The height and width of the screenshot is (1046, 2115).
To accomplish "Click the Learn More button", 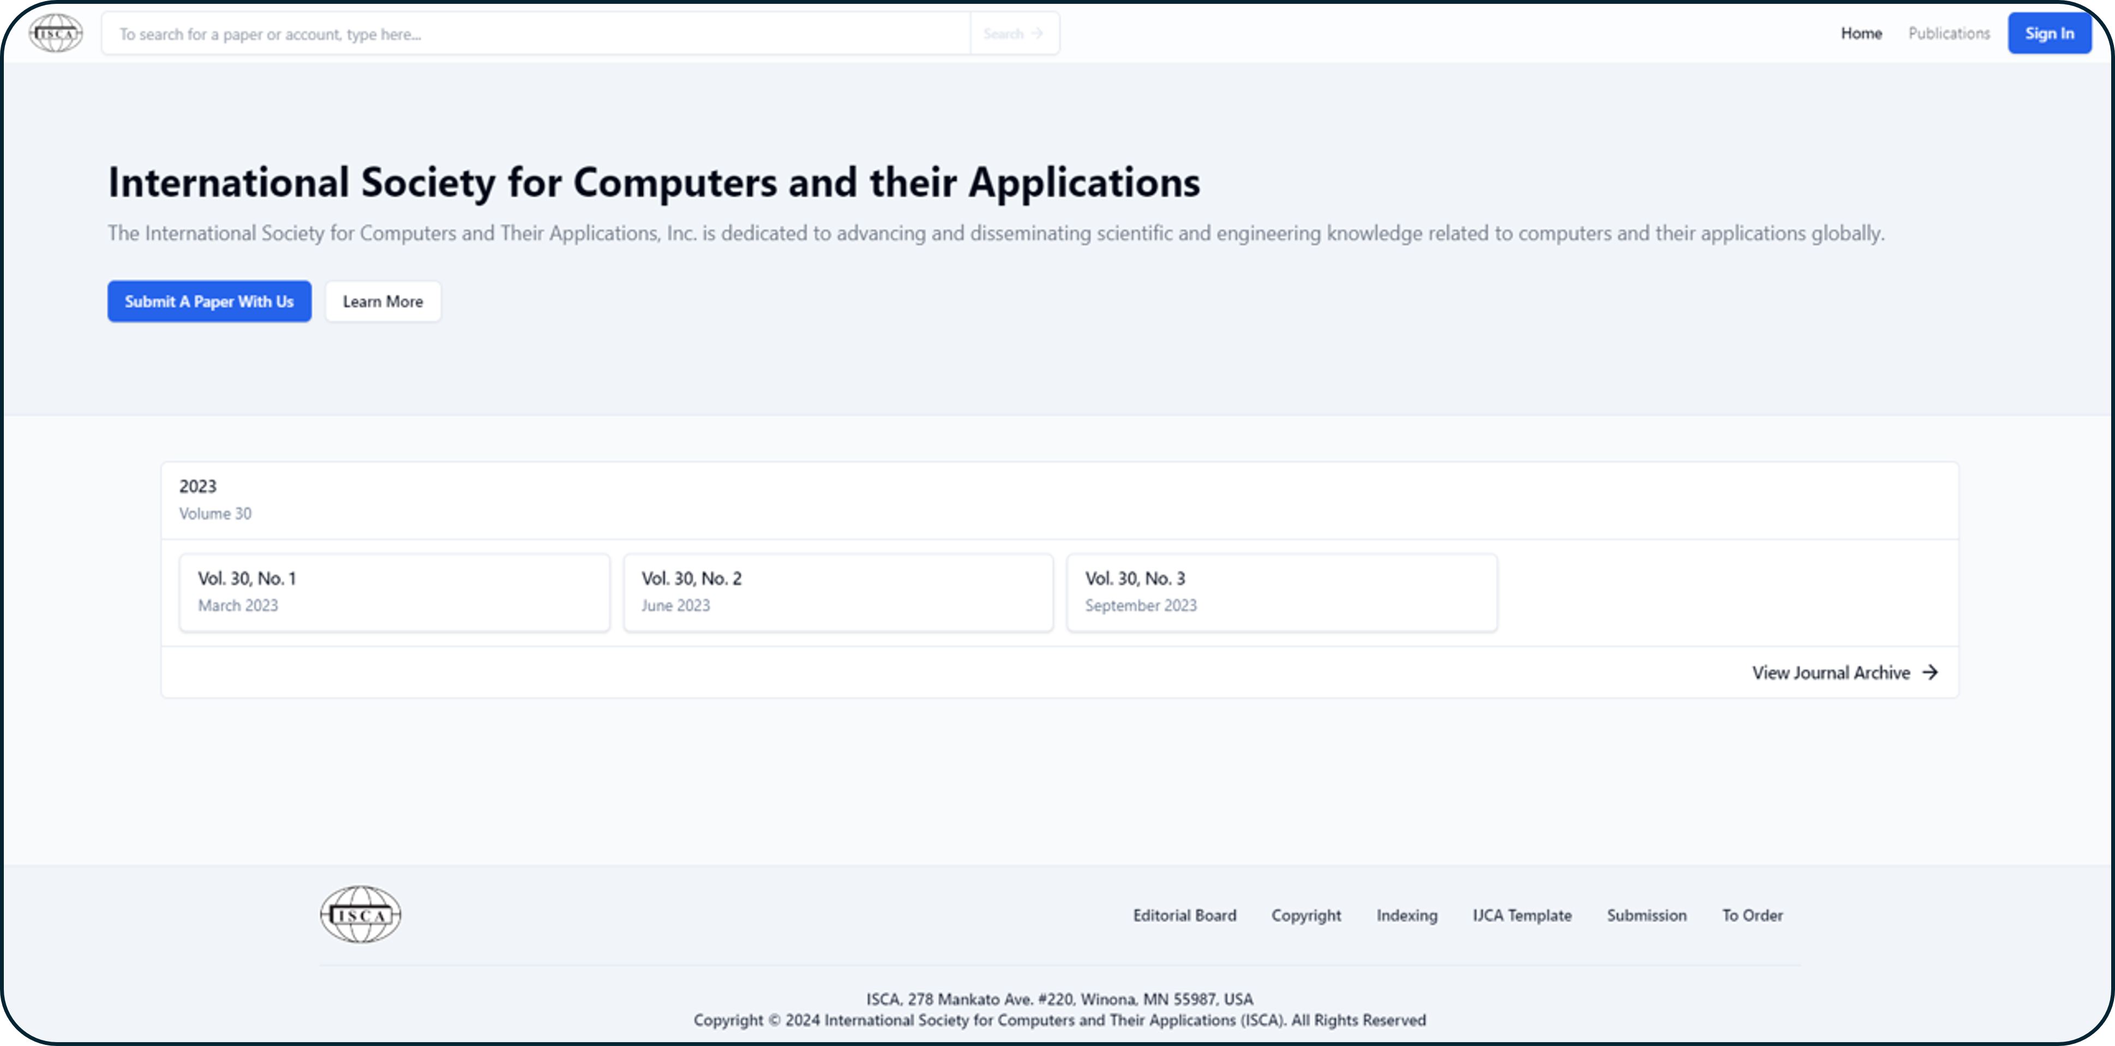I will click(x=382, y=302).
